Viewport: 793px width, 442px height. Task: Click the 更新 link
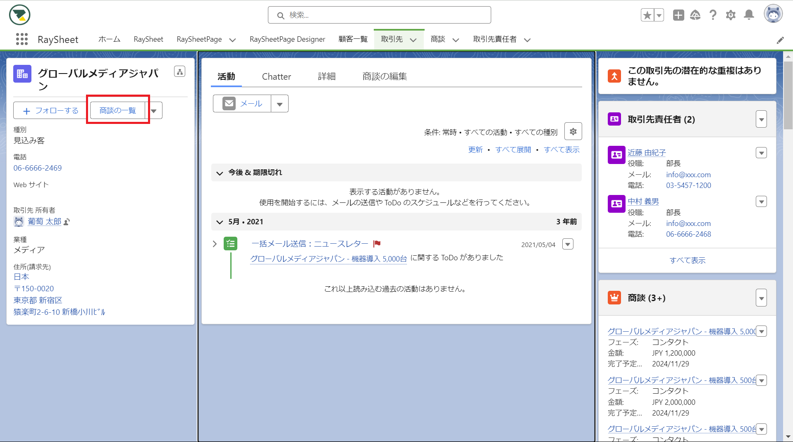pos(475,150)
